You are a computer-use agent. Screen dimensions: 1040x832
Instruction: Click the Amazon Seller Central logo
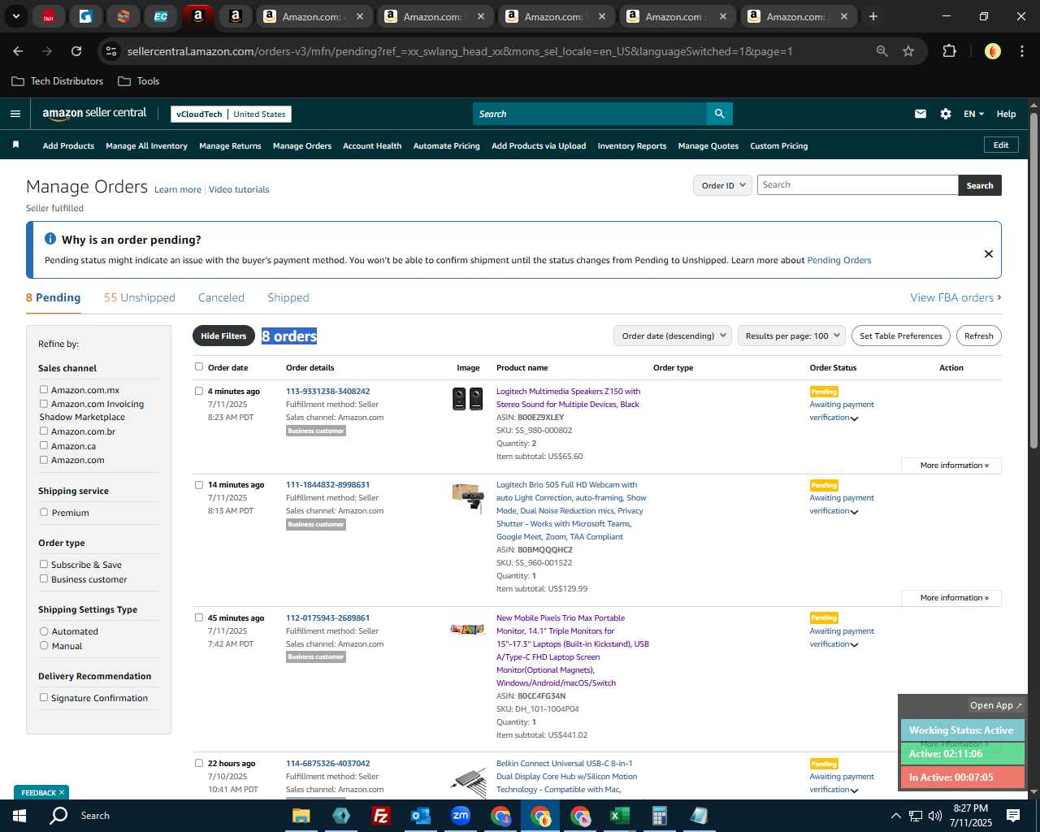click(x=94, y=114)
